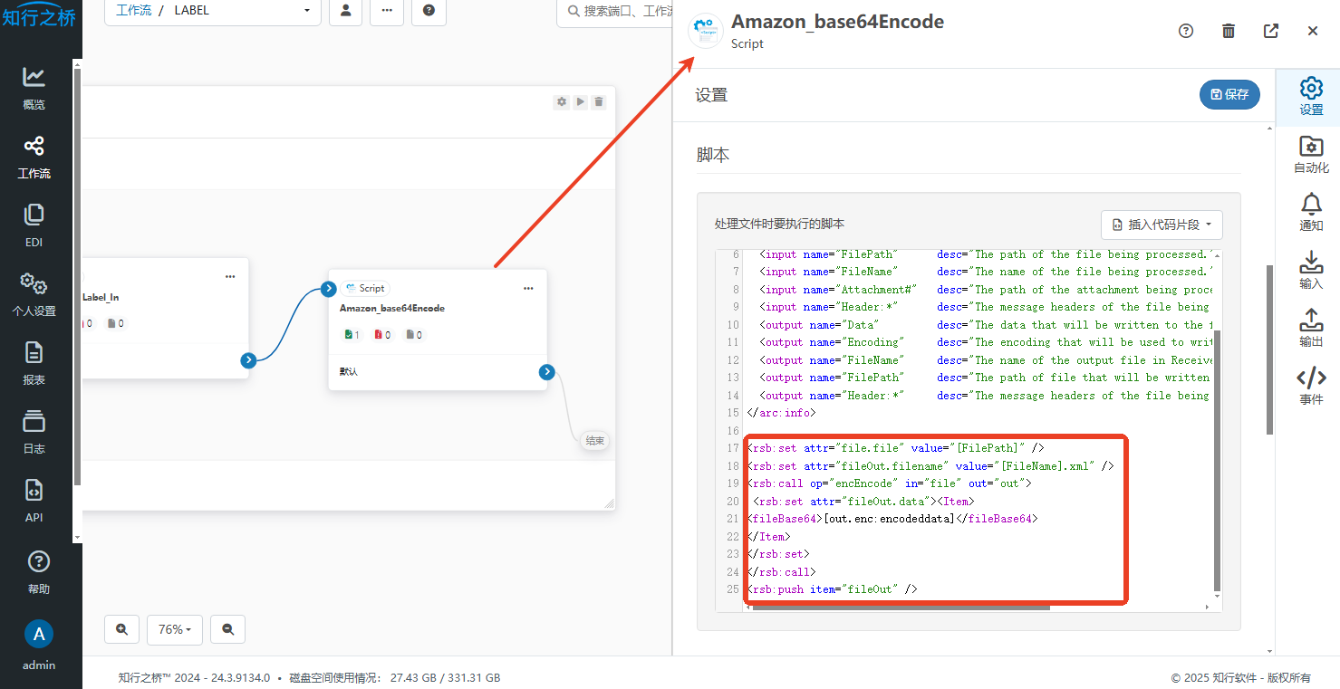Click the Amazon_base64Encode node title
This screenshot has width=1340, height=689.
392,309
